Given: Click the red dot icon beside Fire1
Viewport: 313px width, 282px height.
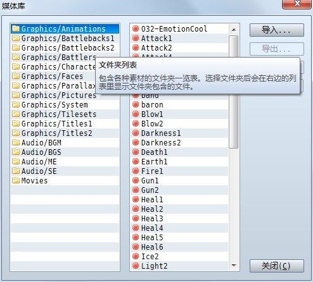Looking at the screenshot, I should [x=136, y=171].
